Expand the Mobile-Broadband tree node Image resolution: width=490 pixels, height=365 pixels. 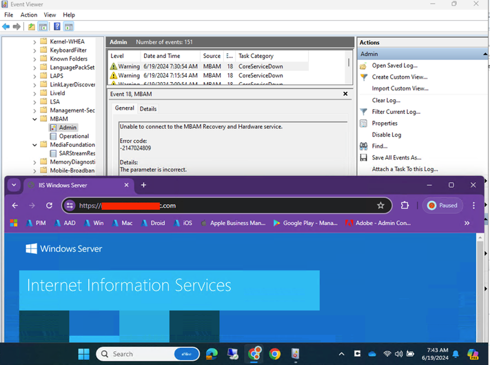(34, 171)
